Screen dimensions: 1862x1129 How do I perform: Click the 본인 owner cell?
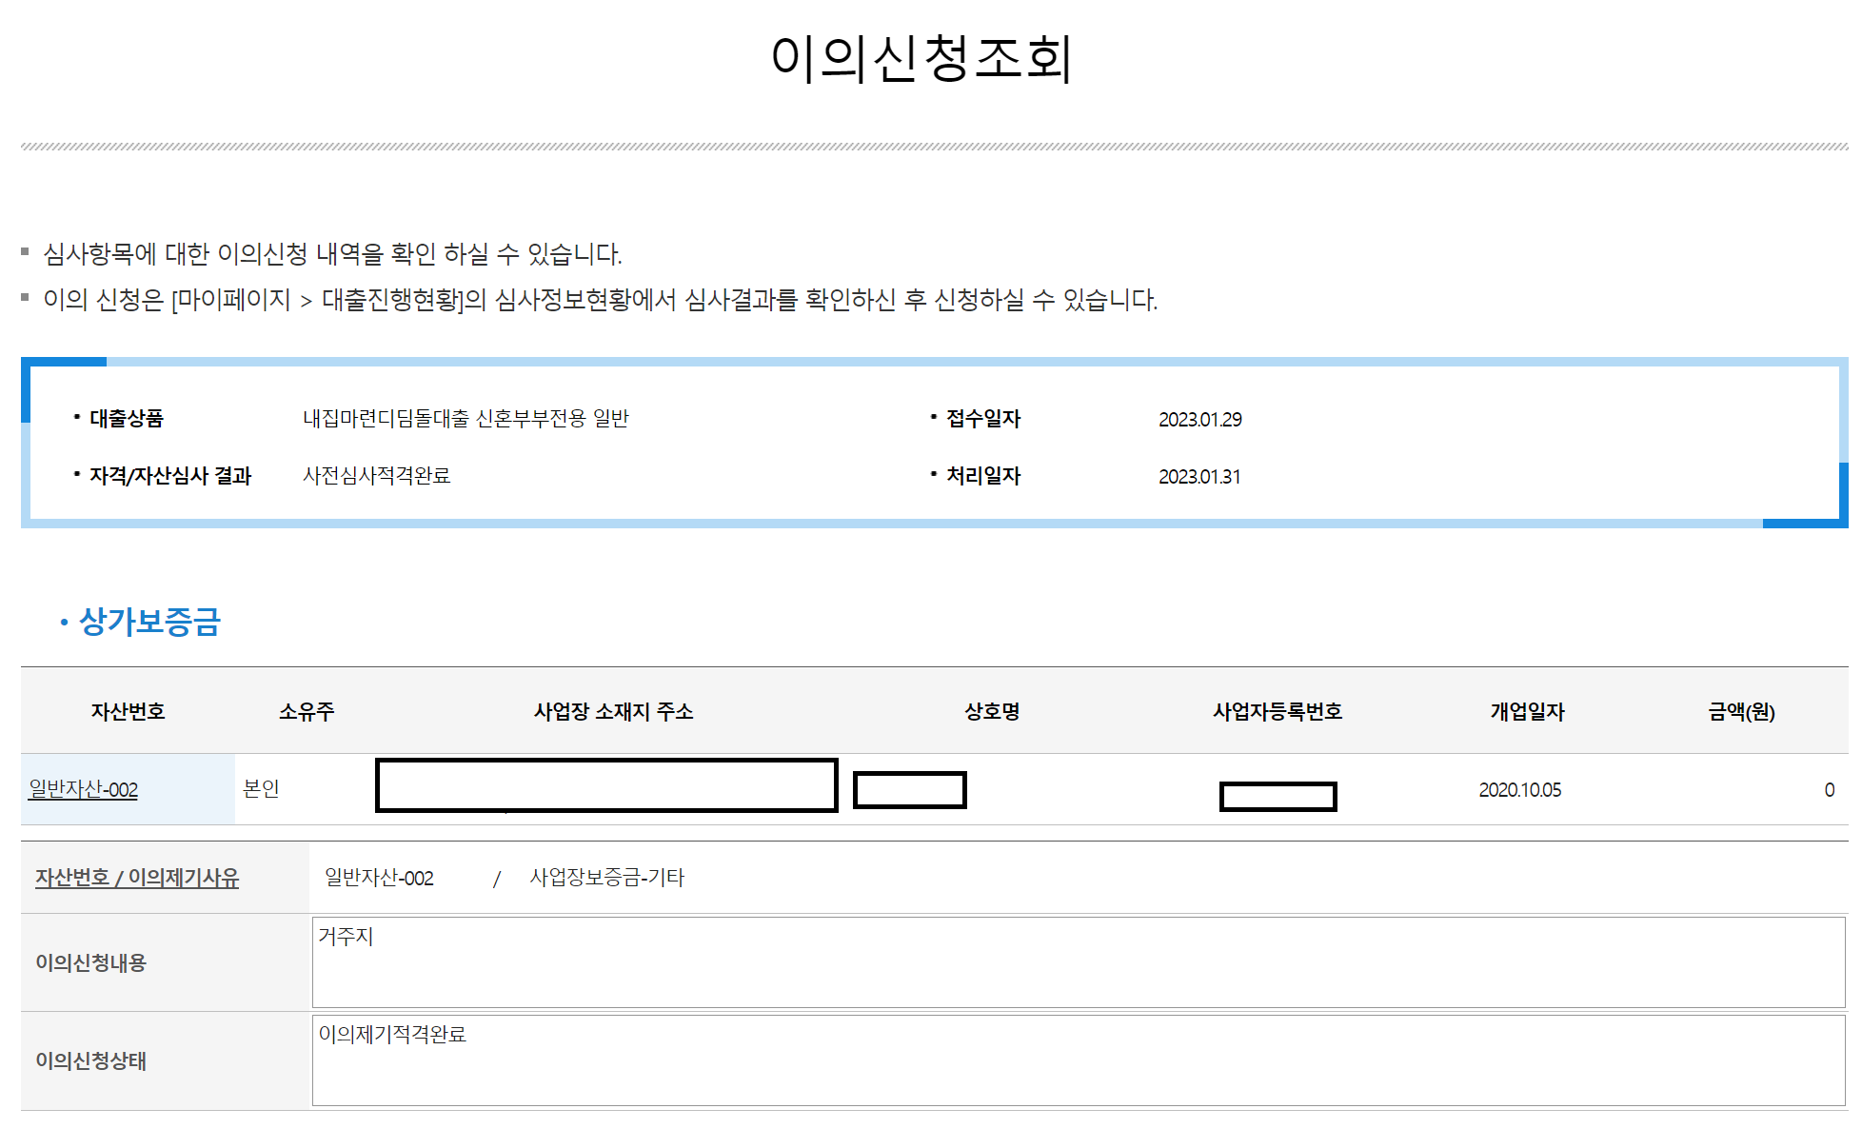point(261,789)
